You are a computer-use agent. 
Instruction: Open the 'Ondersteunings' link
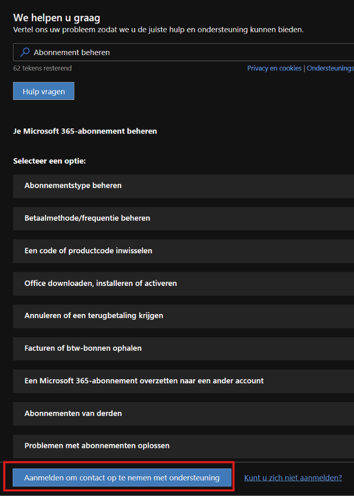[330, 68]
